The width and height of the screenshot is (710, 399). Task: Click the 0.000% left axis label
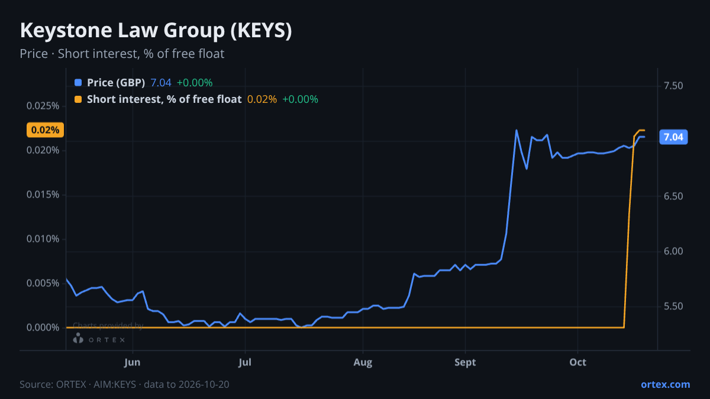[43, 327]
